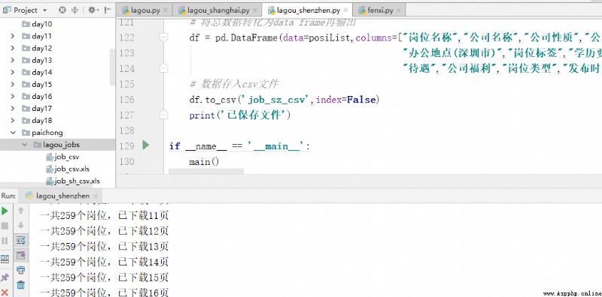Click the Up the stack trace arrow
The width and height of the screenshot is (602, 297).
21,210
